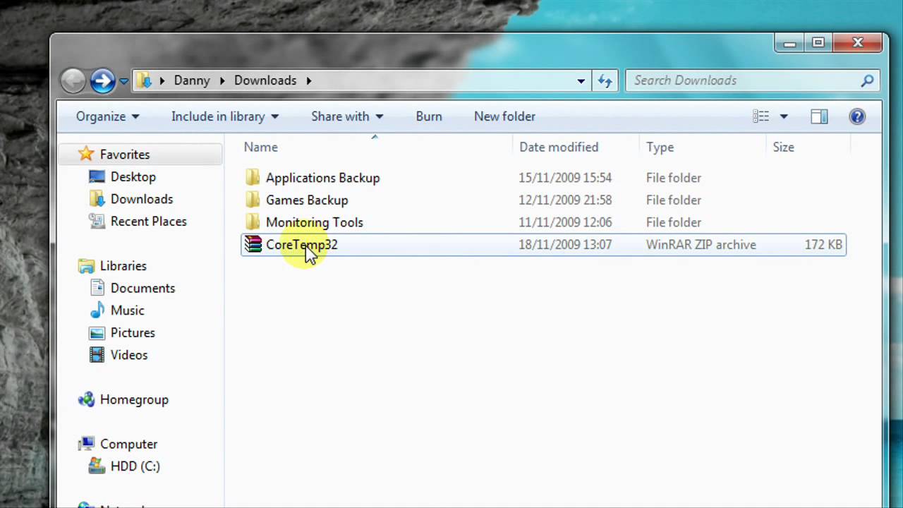This screenshot has width=903, height=508.
Task: Open the Share with menu
Action: click(x=347, y=116)
